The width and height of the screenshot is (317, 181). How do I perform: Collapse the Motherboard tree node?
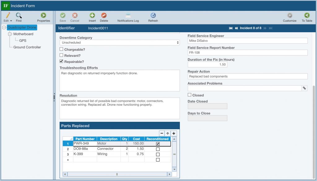(10, 34)
